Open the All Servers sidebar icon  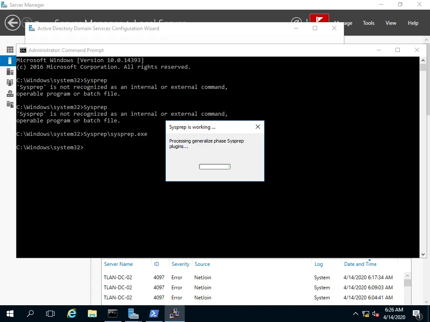click(10, 72)
